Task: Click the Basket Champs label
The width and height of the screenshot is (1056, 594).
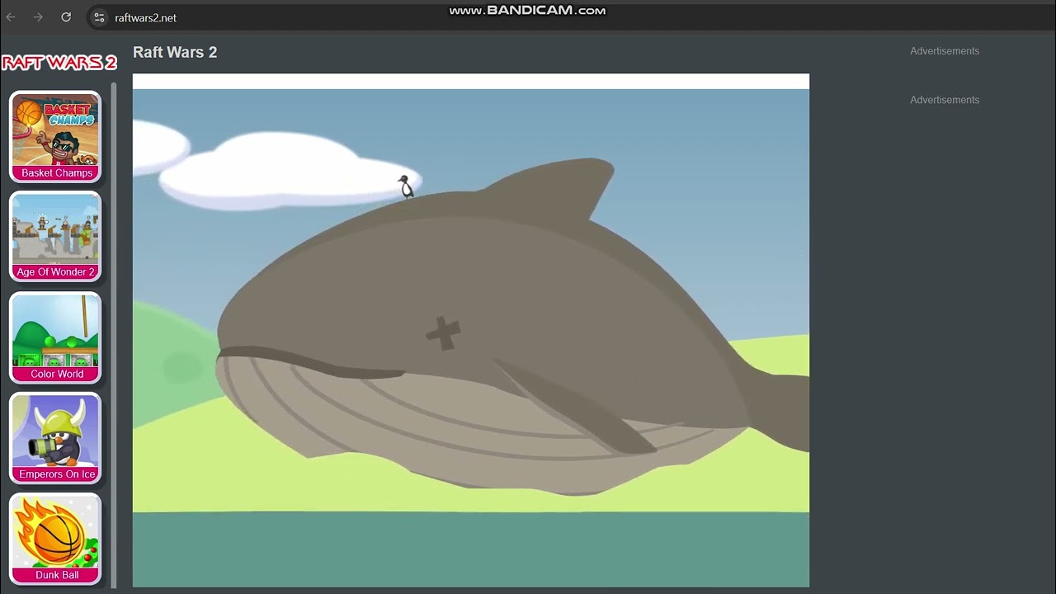Action: point(57,173)
